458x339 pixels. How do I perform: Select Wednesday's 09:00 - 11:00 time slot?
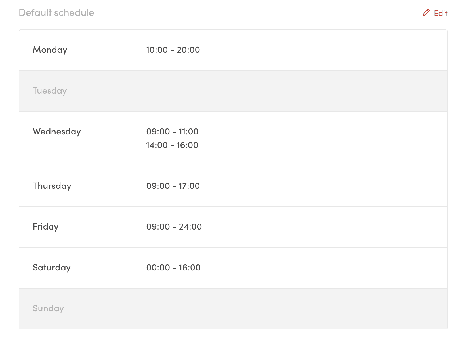[x=172, y=132]
